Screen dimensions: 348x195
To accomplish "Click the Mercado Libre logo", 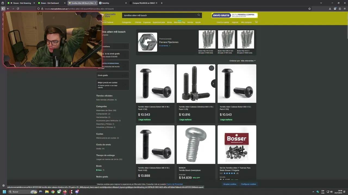I will pyautogui.click(x=108, y=15).
